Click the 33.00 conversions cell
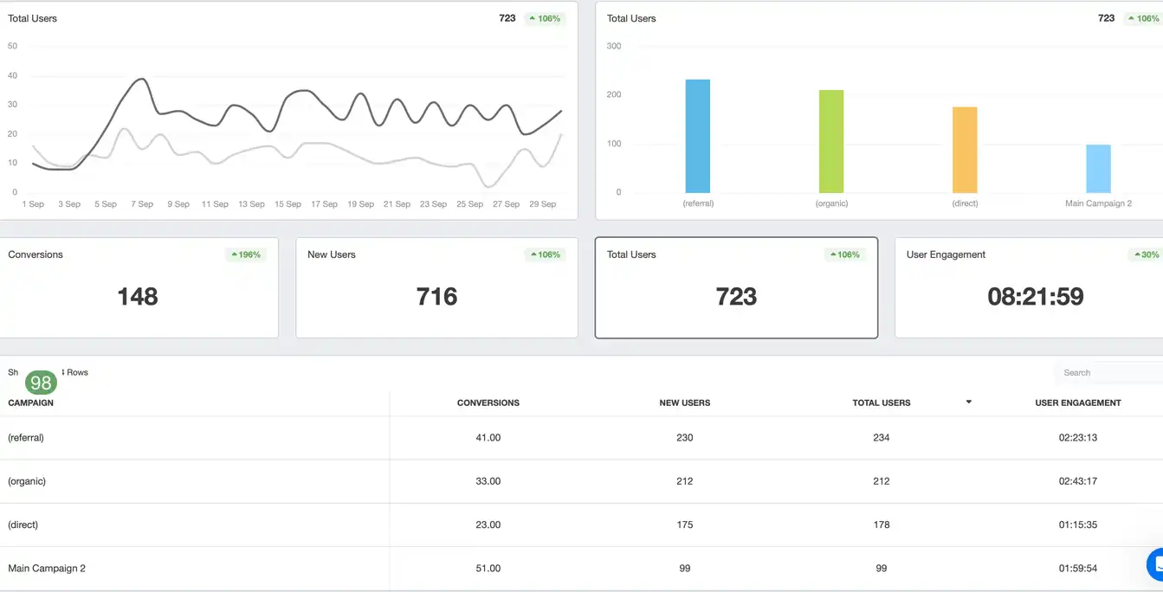This screenshot has height=592, width=1163. tap(488, 481)
